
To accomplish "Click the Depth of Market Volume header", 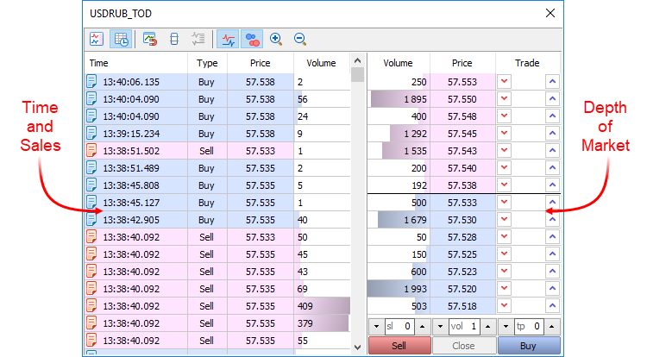I will pyautogui.click(x=398, y=63).
